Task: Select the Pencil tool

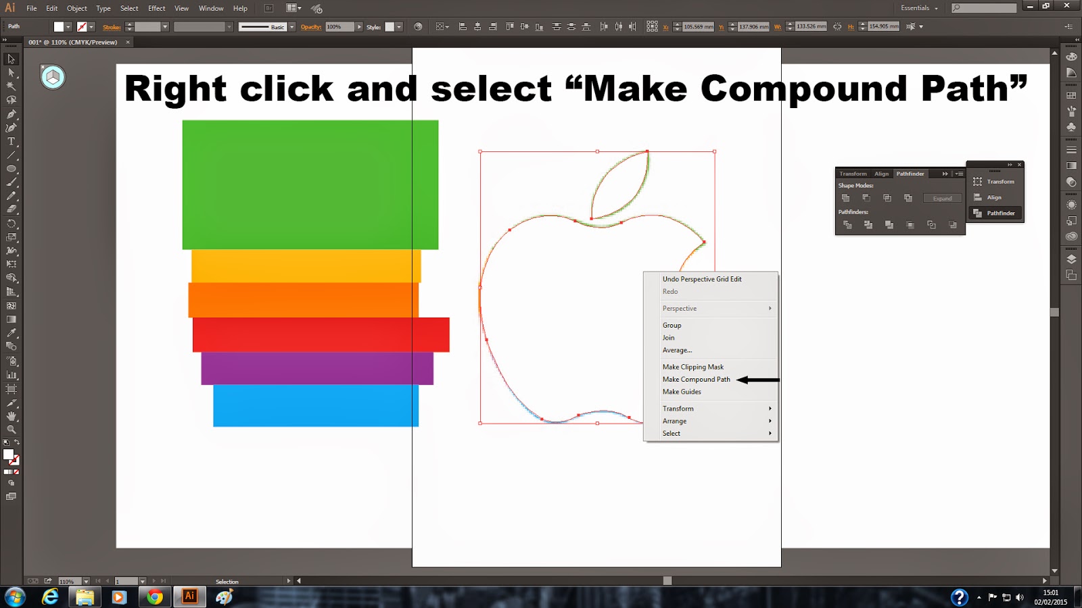Action: pyautogui.click(x=11, y=196)
